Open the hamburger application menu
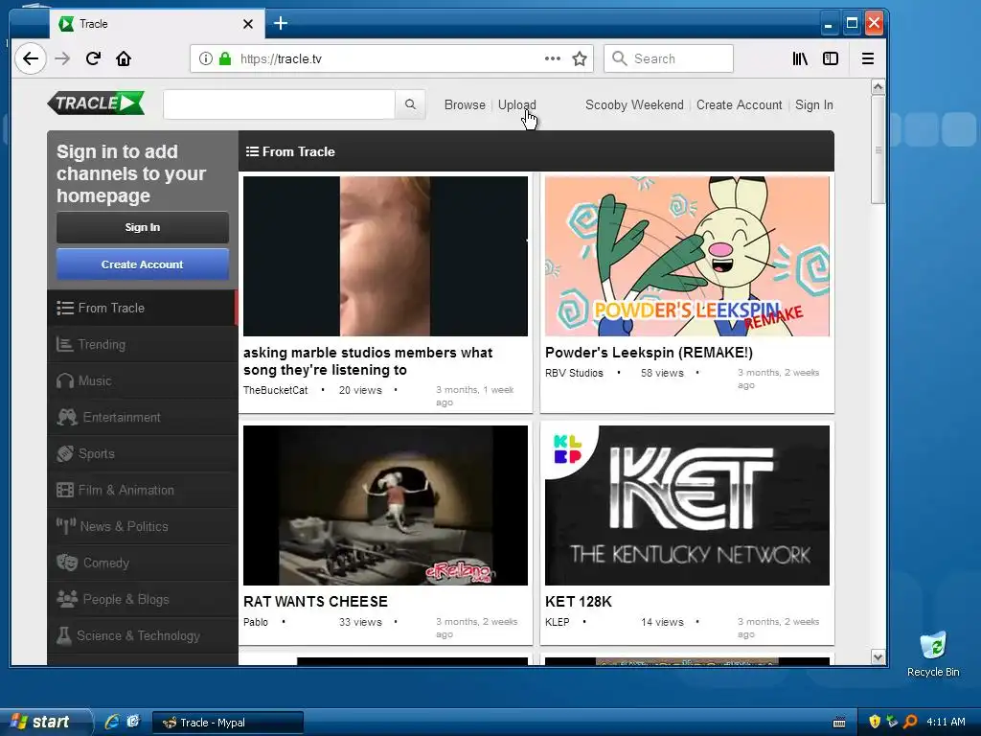The image size is (981, 736). (868, 58)
